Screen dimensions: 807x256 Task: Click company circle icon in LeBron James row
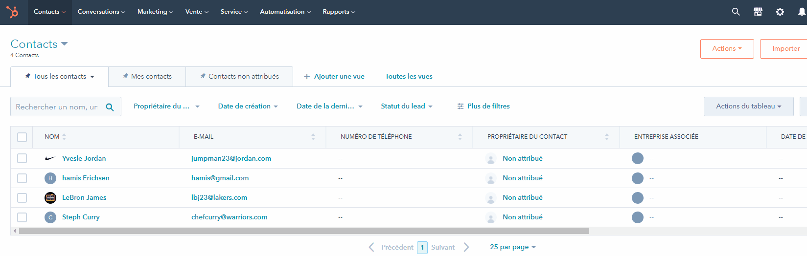coord(638,198)
